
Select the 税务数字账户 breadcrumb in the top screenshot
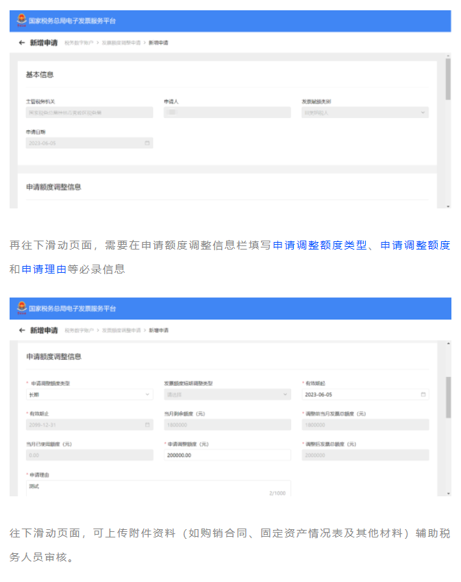point(79,43)
